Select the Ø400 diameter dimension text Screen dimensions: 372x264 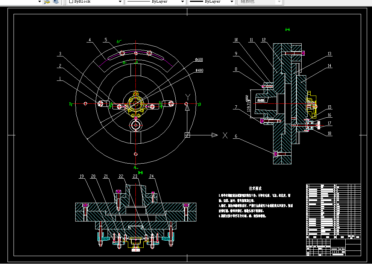coord(199,70)
